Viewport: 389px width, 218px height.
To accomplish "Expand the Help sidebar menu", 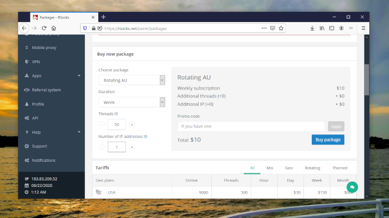I will pos(52,132).
